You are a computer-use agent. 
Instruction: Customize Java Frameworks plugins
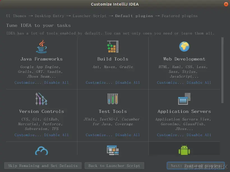pyautogui.click(x=28, y=83)
